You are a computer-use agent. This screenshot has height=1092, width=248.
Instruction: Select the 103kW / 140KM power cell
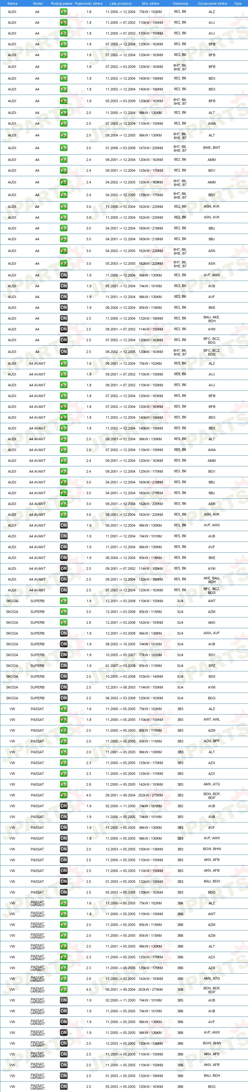tap(151, 676)
